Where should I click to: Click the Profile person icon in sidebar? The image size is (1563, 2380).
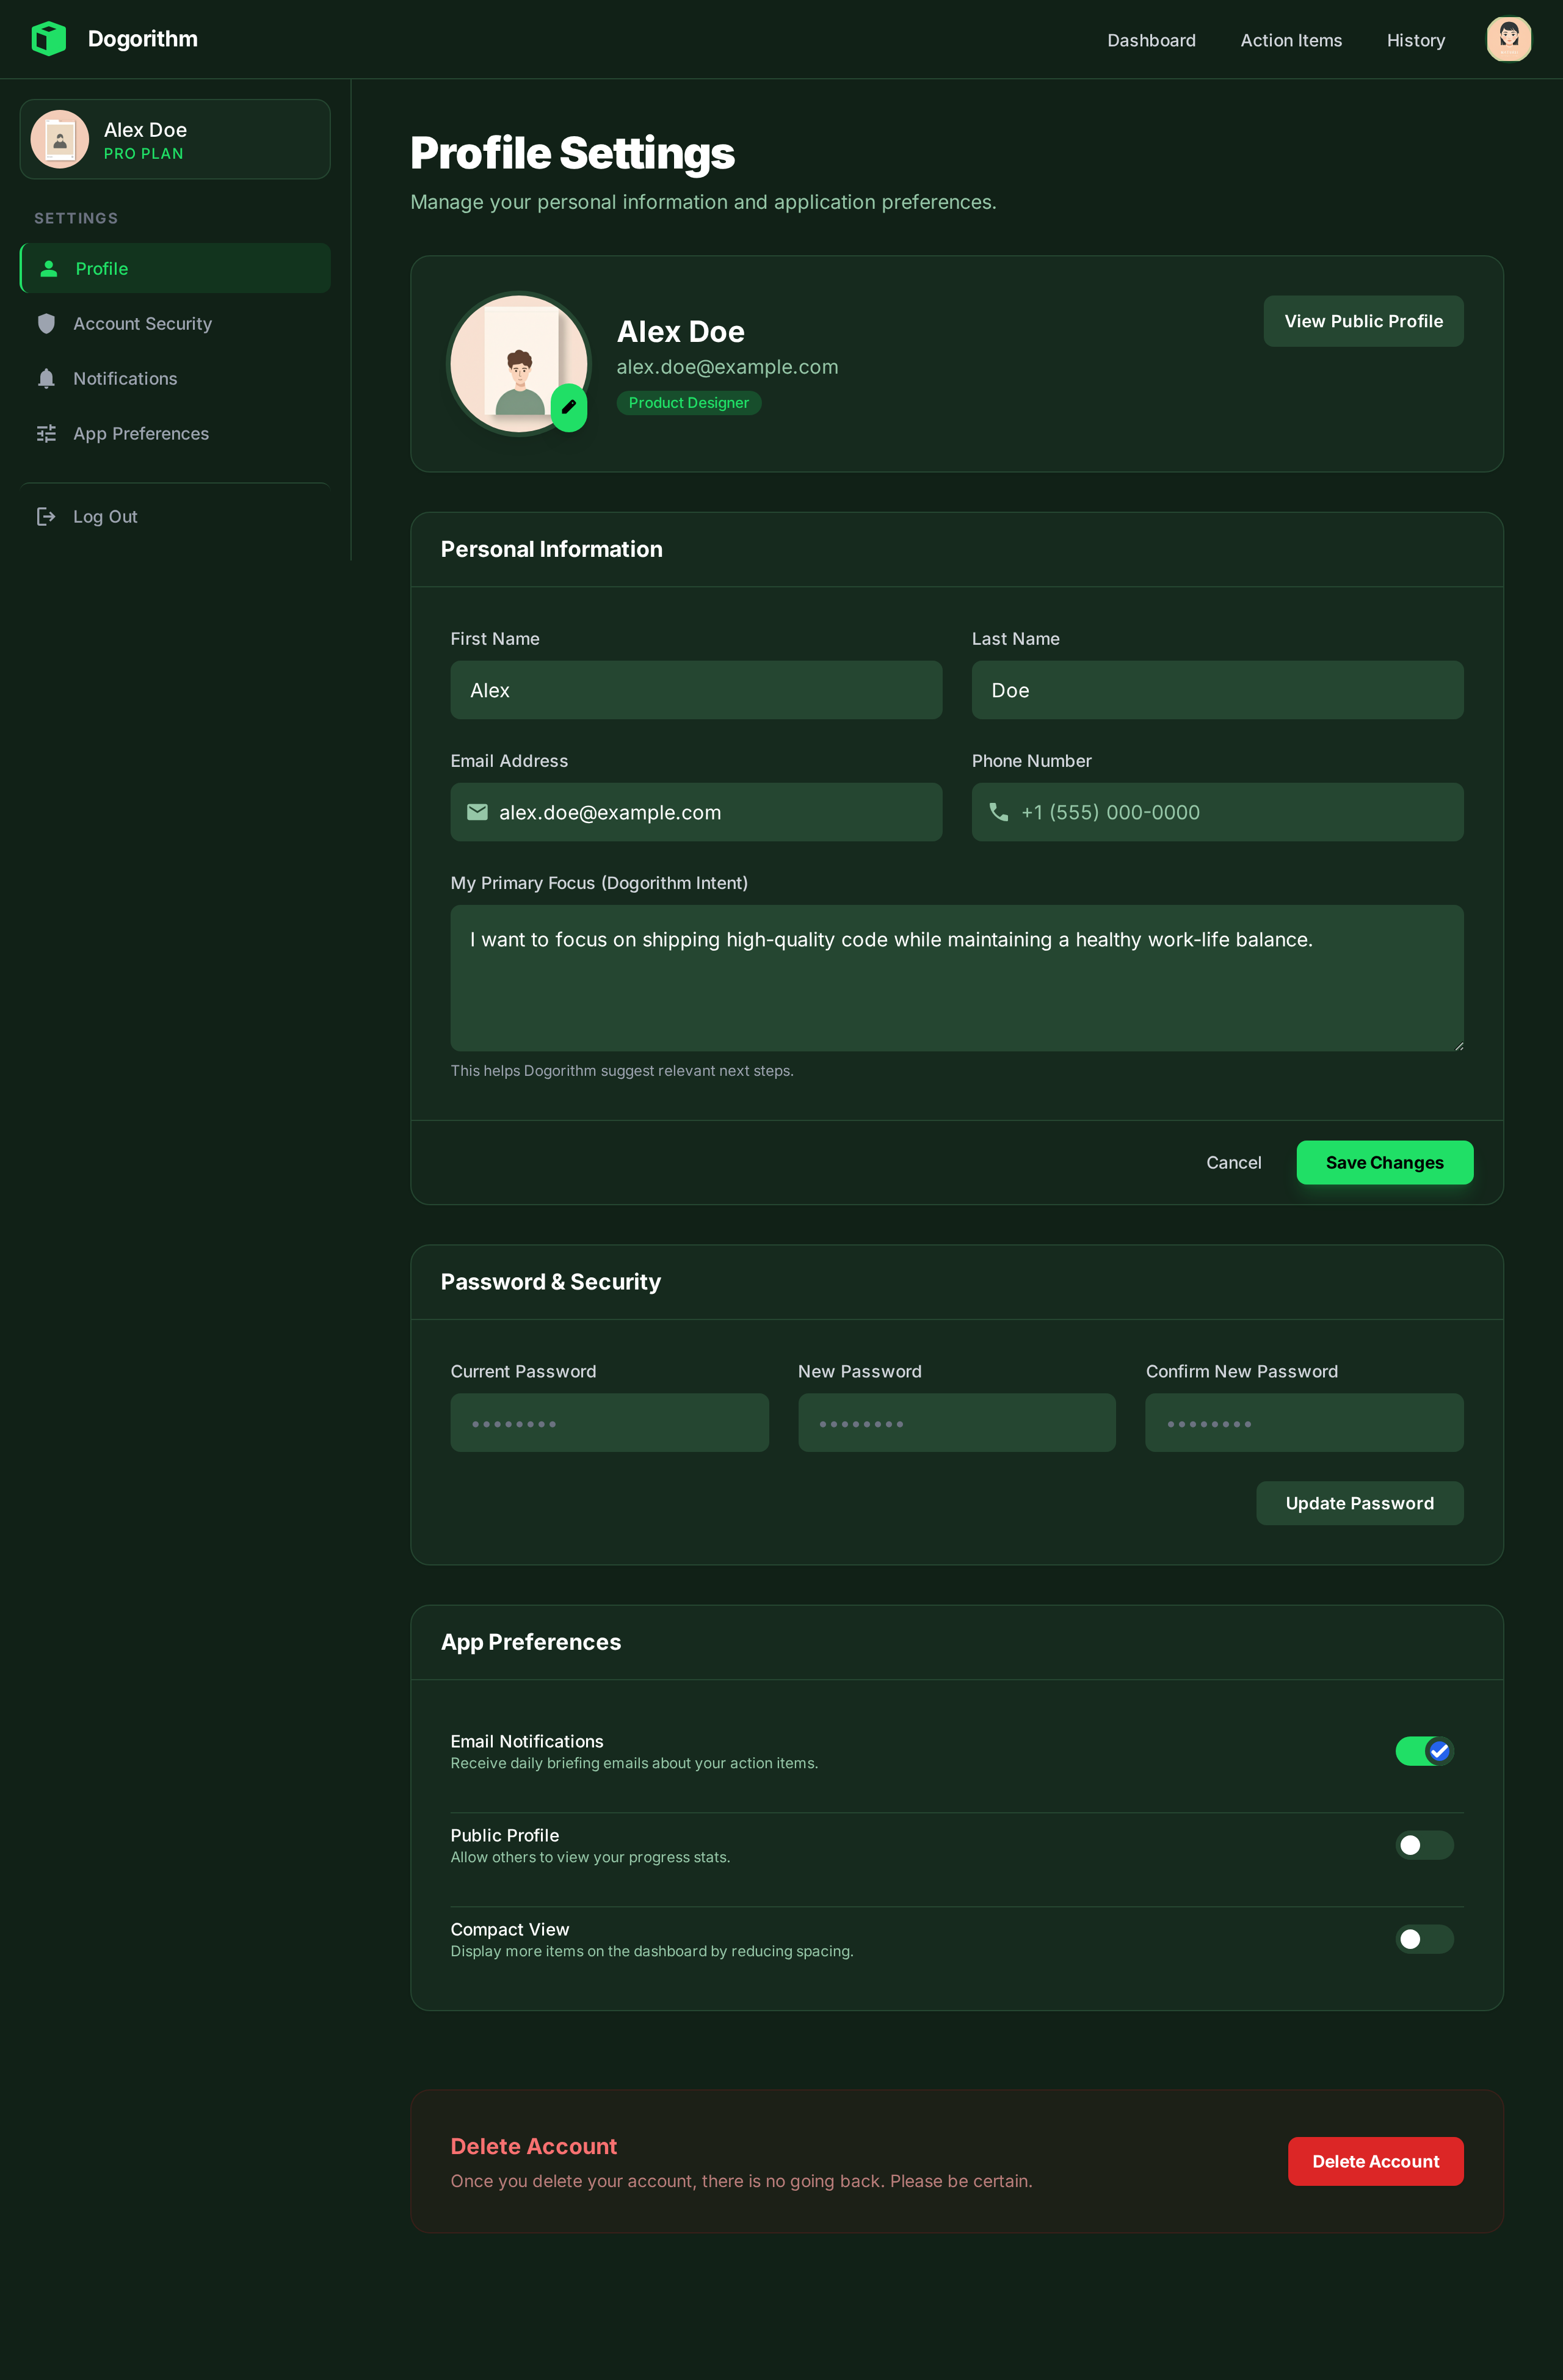click(48, 269)
